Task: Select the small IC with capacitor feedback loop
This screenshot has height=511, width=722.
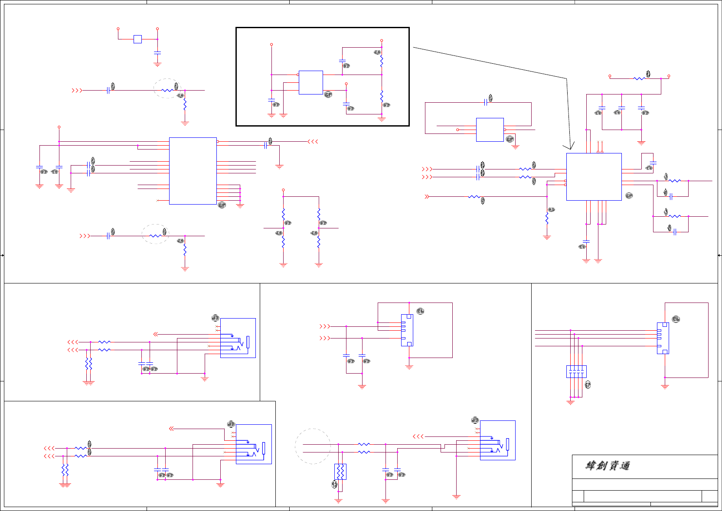Action: click(x=490, y=130)
